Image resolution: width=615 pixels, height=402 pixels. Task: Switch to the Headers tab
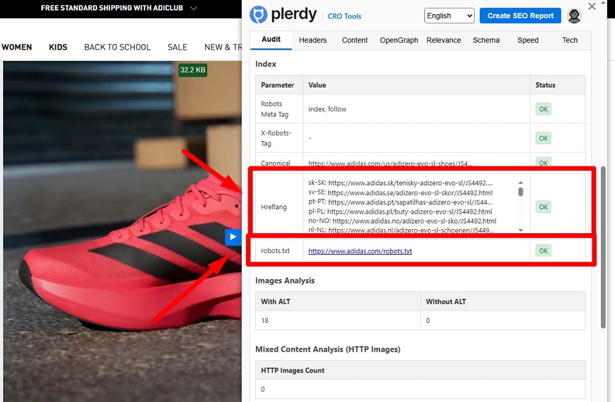[x=312, y=40]
